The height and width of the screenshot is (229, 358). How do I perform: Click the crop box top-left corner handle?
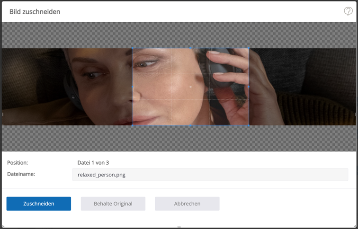click(133, 48)
